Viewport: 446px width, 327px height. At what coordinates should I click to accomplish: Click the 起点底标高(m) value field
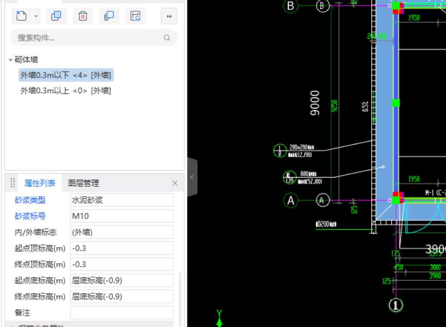tap(122, 281)
